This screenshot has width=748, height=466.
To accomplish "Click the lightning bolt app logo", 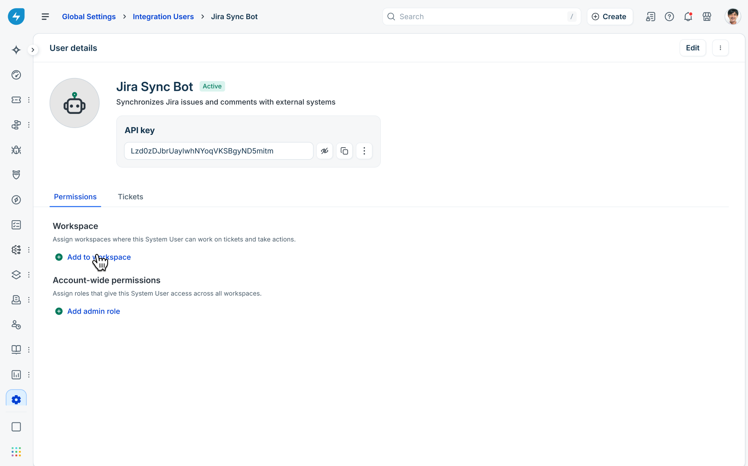I will pos(16,17).
